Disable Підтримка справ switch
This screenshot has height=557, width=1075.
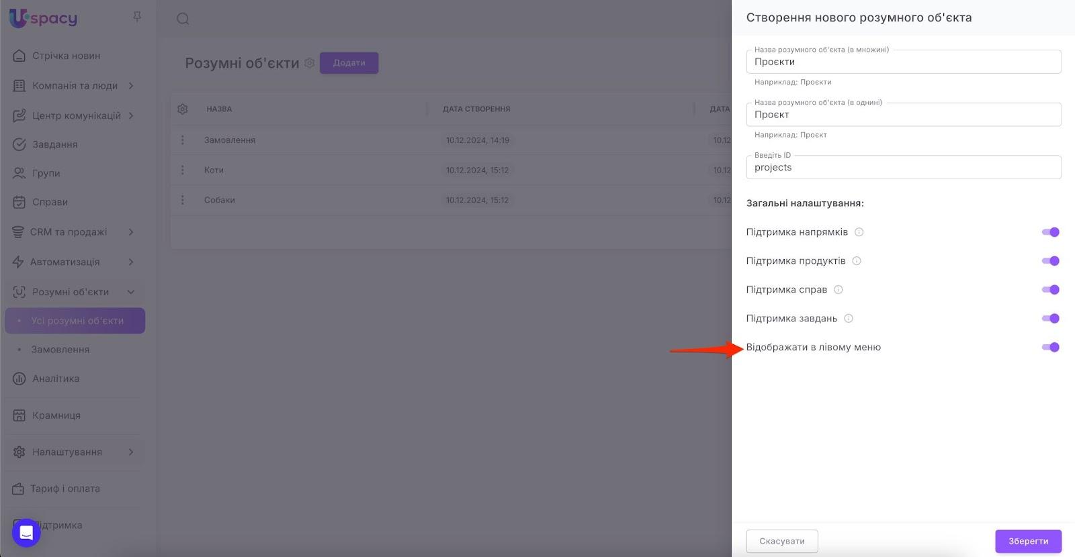click(1050, 290)
